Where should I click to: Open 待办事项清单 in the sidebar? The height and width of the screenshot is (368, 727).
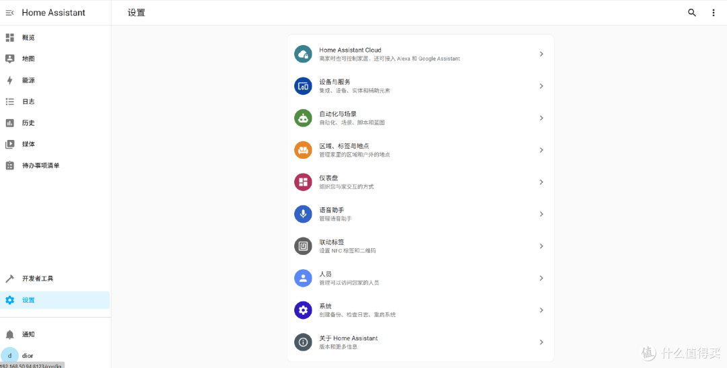click(40, 165)
